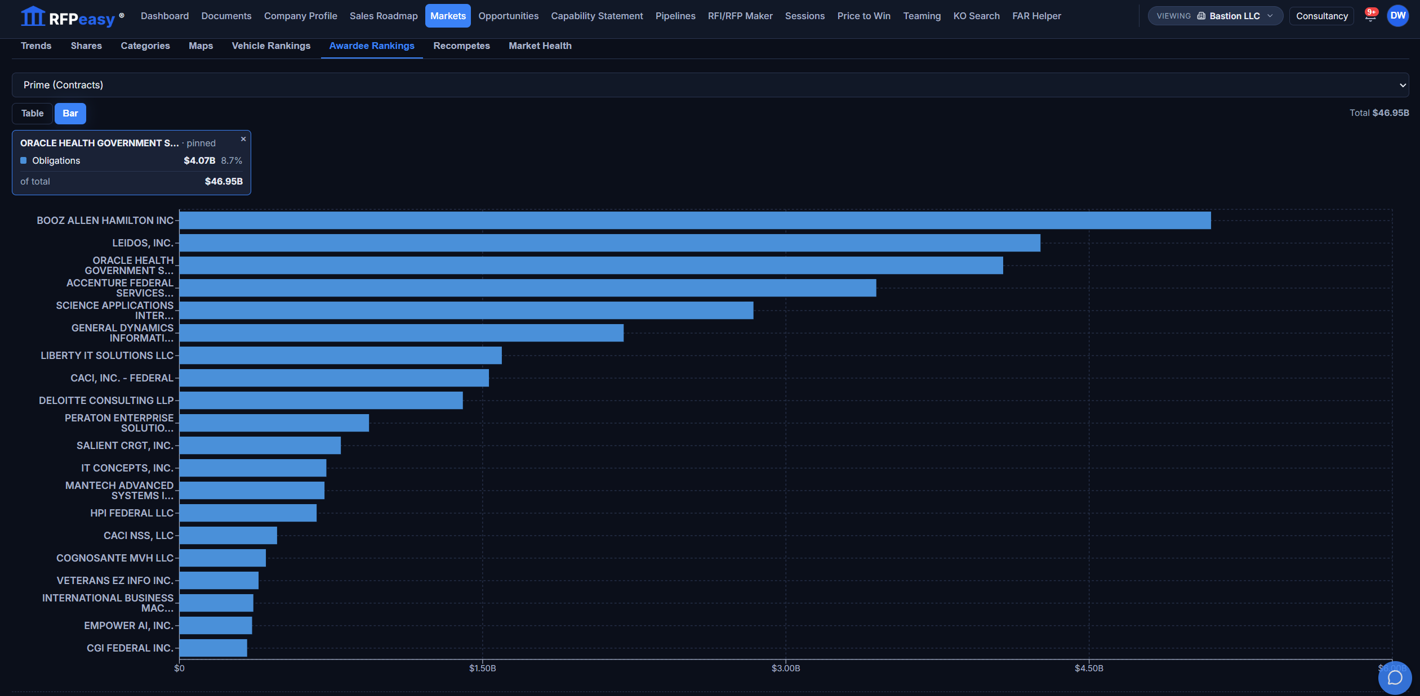Open the Bastion LLC viewing selector
1420x696 pixels.
[1215, 16]
